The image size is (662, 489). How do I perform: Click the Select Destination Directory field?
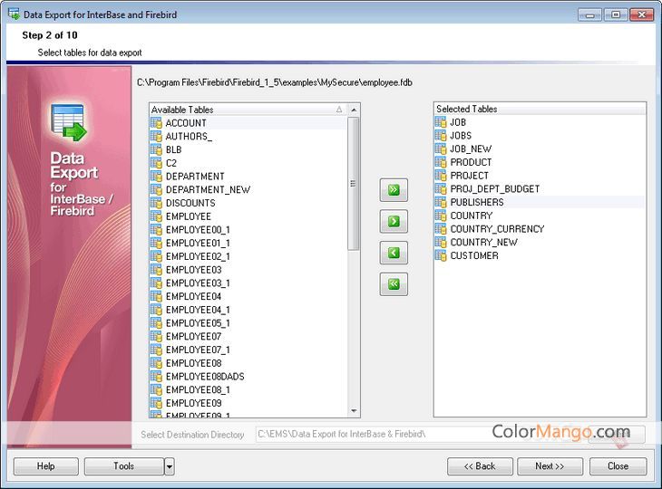click(423, 434)
